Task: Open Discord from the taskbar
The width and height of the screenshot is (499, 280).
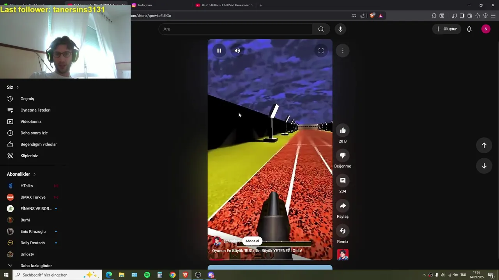Action: coord(211,275)
